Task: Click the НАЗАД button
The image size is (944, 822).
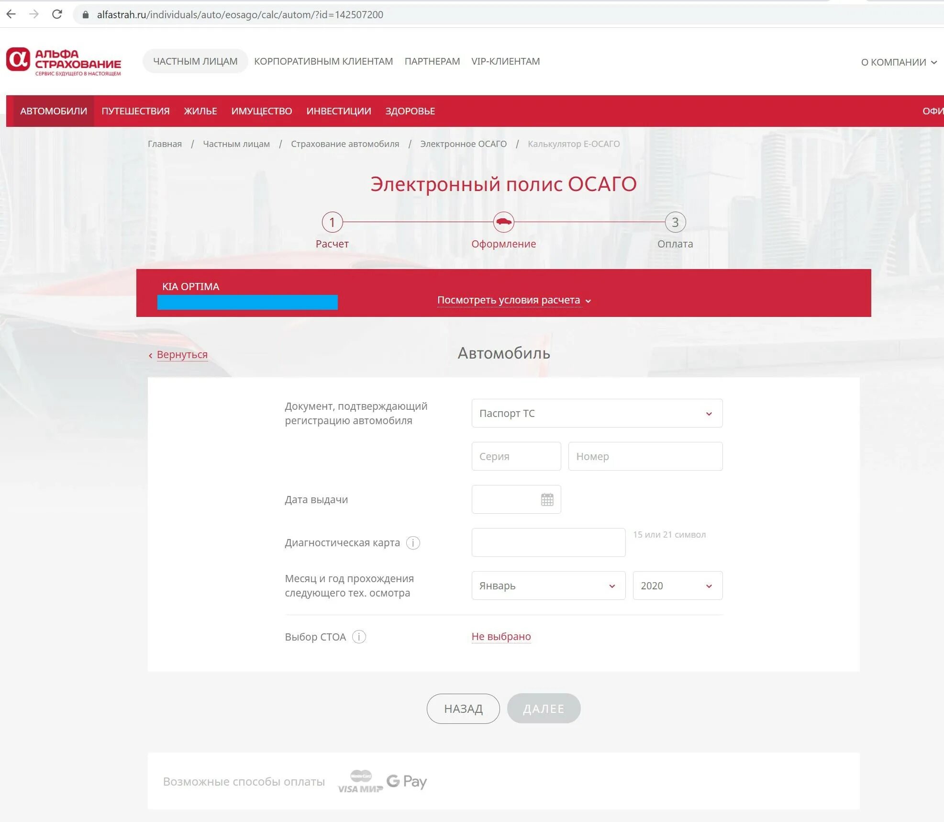Action: point(463,709)
